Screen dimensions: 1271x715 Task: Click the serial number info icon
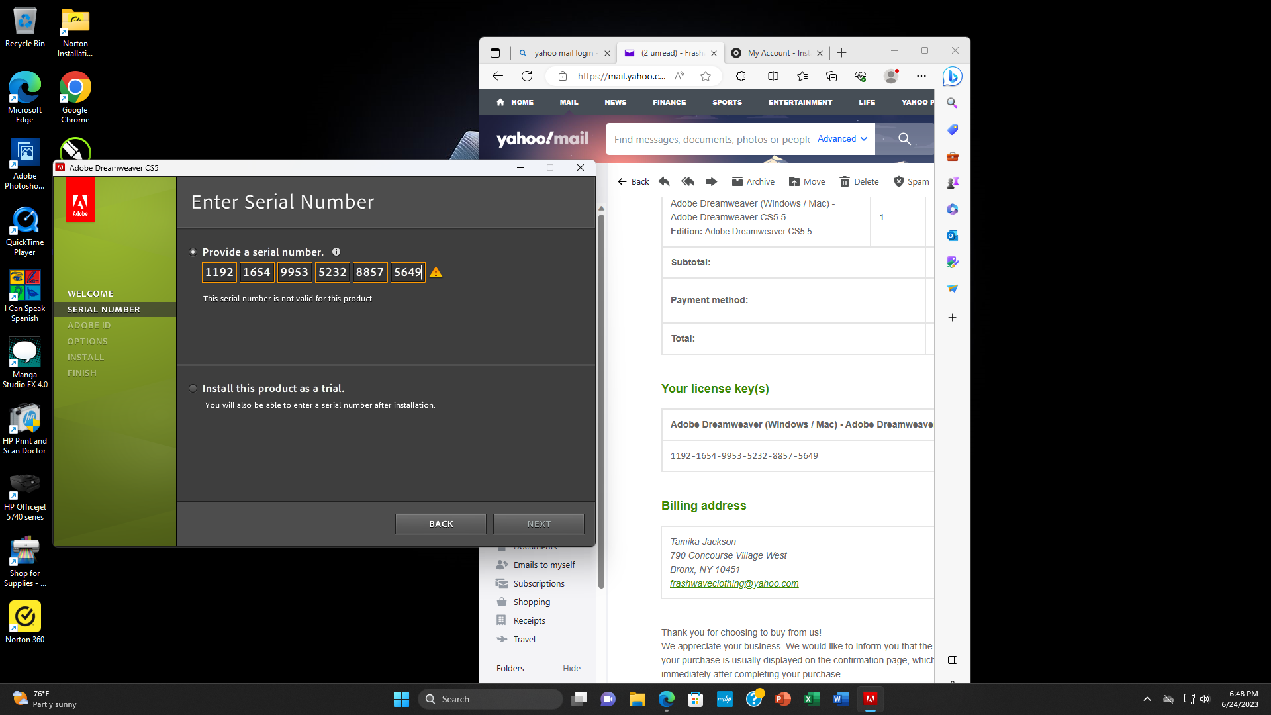(336, 252)
